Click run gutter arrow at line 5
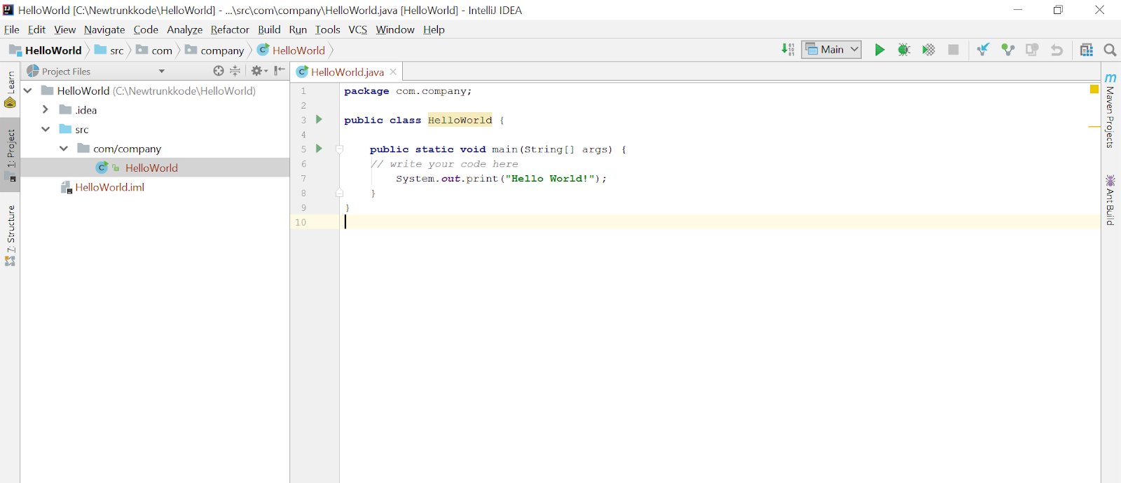The image size is (1121, 483). (x=319, y=149)
